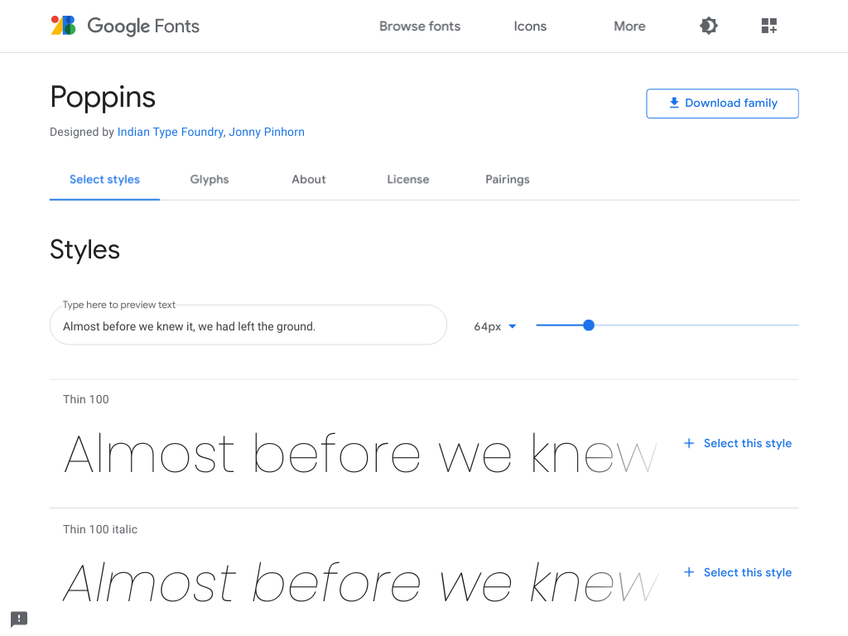
Task: Expand the More menu
Action: click(629, 26)
